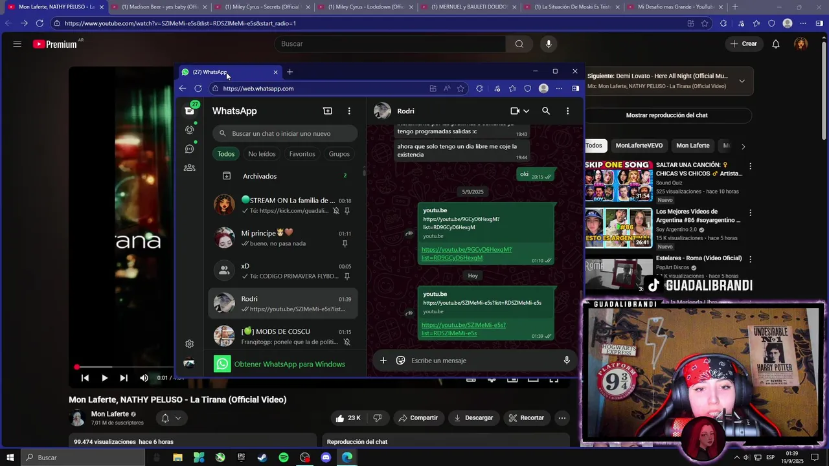Select the Mon Laferte topic chip

[693, 146]
